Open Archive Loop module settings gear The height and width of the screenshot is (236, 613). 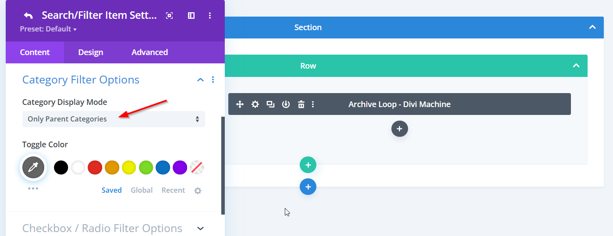255,104
